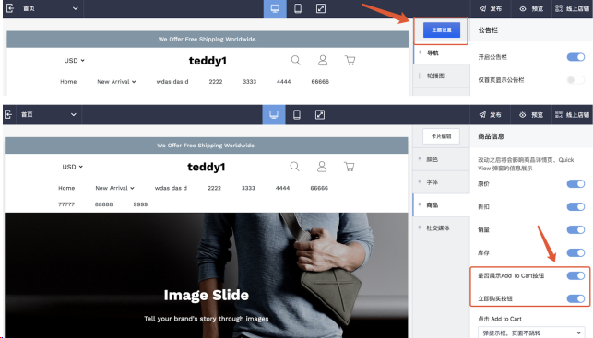The height and width of the screenshot is (338, 593).
Task: Click the pin icon beside 导航
Action: click(x=420, y=52)
